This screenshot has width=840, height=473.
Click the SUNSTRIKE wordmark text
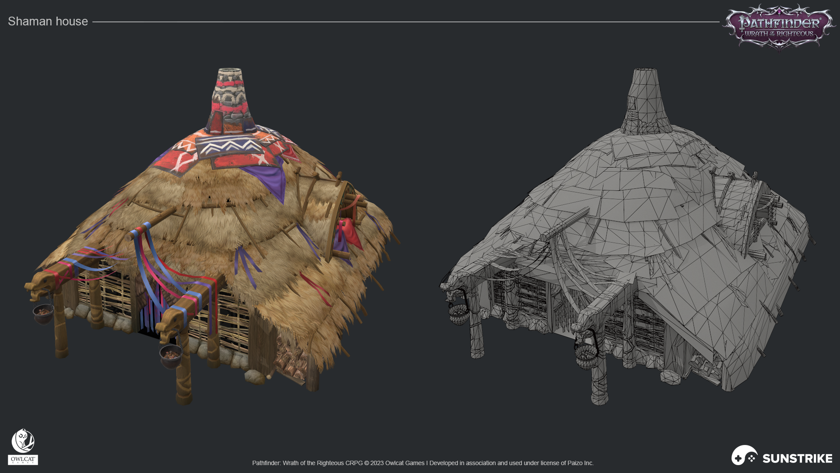coord(797,459)
